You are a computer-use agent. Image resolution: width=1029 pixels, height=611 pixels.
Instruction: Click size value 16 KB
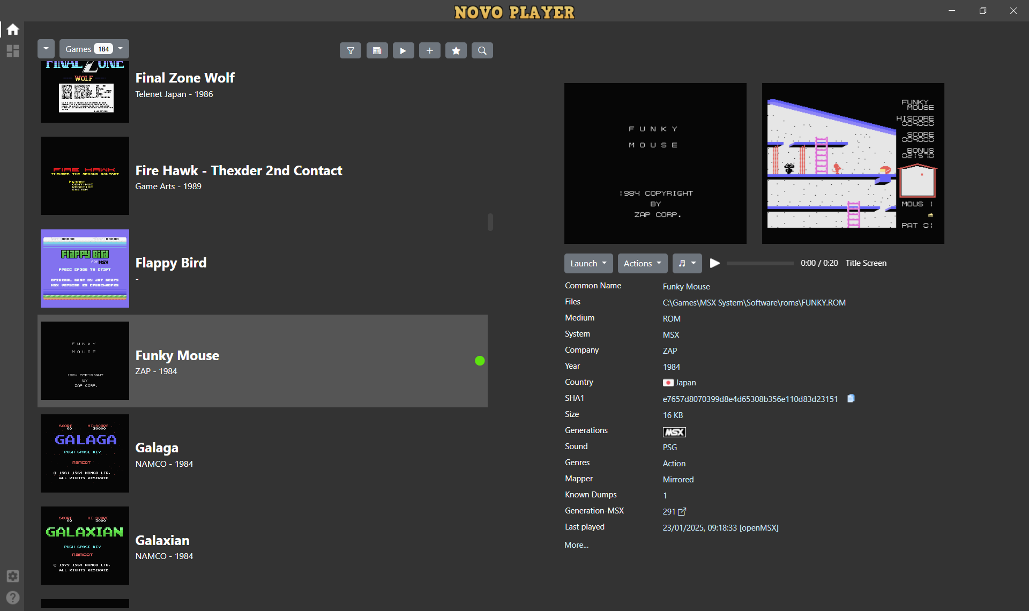pyautogui.click(x=673, y=415)
